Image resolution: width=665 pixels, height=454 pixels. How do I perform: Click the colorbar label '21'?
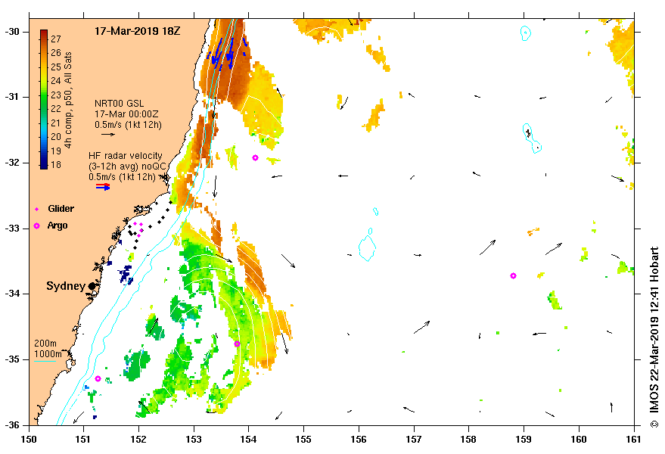(56, 123)
